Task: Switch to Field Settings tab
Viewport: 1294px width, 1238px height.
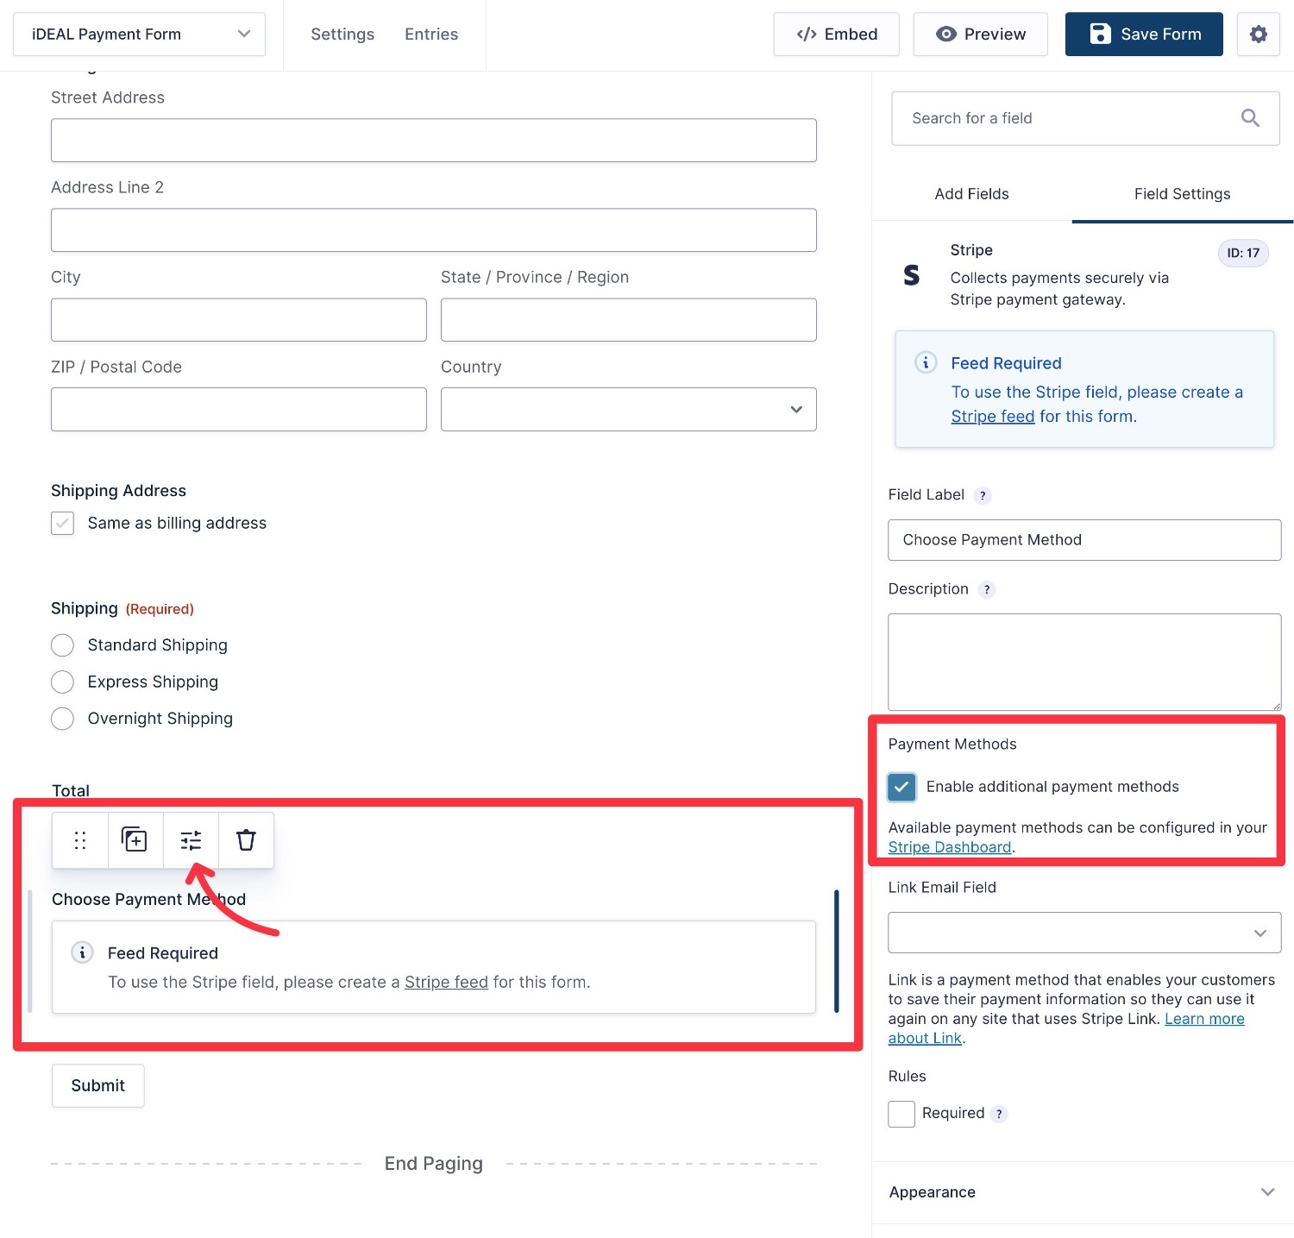Action: coord(1182,194)
